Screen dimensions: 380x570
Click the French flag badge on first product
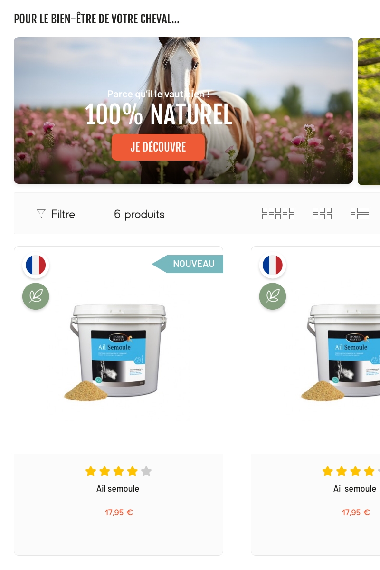pos(36,265)
